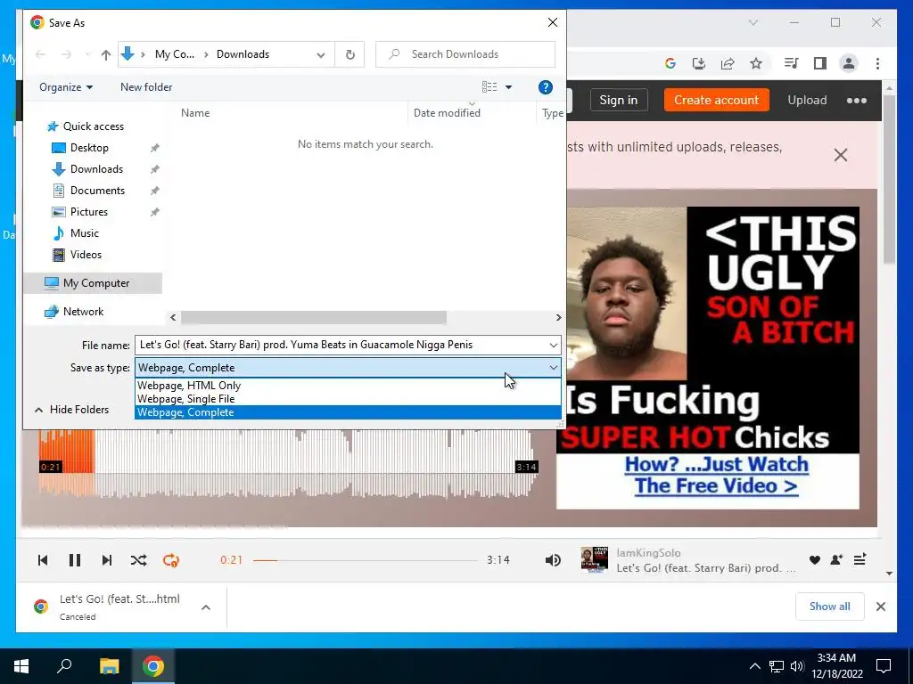Screen dimensions: 913x684
Task: Show all downloads
Action: pyautogui.click(x=829, y=607)
